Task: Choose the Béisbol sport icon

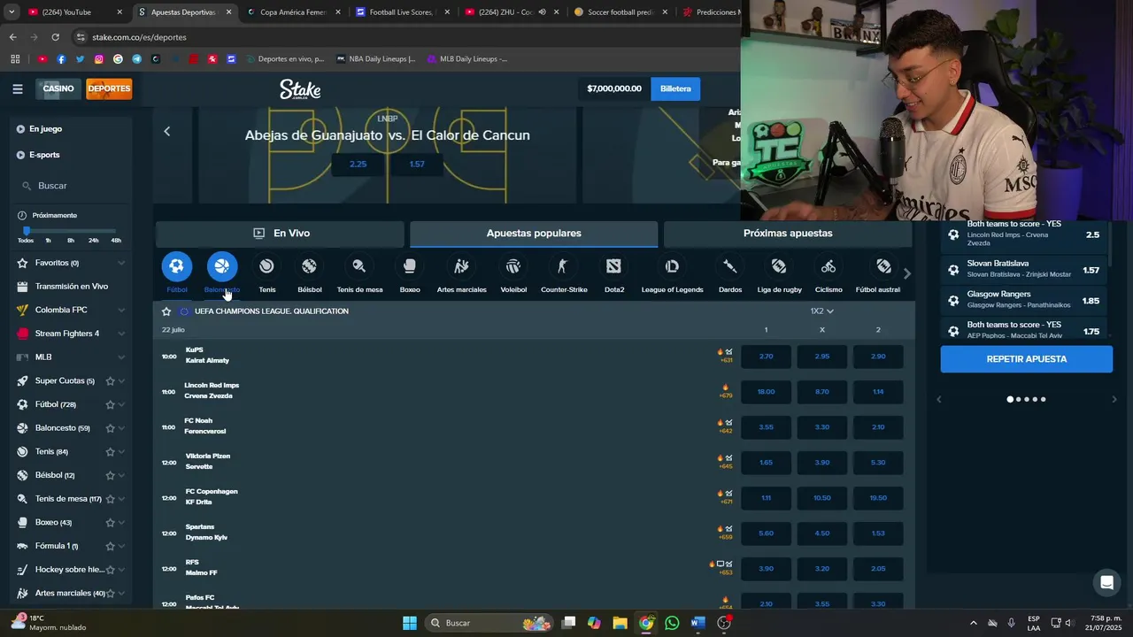Action: (309, 266)
